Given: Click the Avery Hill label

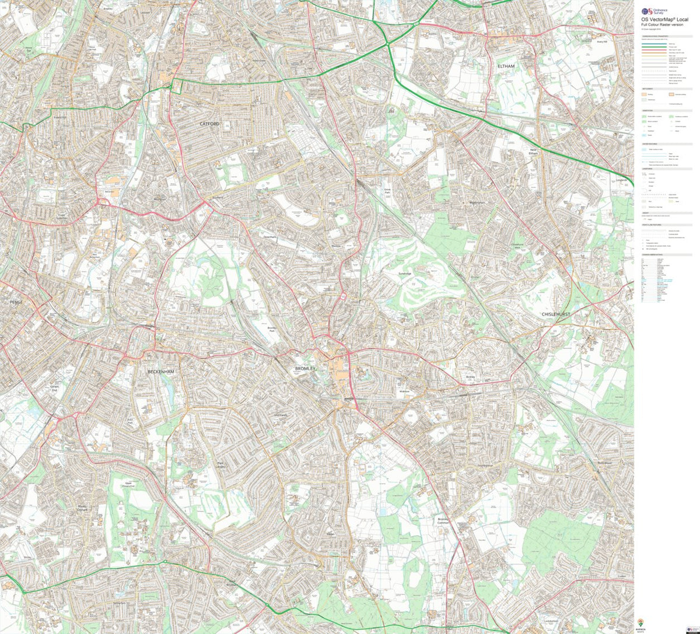Looking at the screenshot, I should [x=602, y=42].
